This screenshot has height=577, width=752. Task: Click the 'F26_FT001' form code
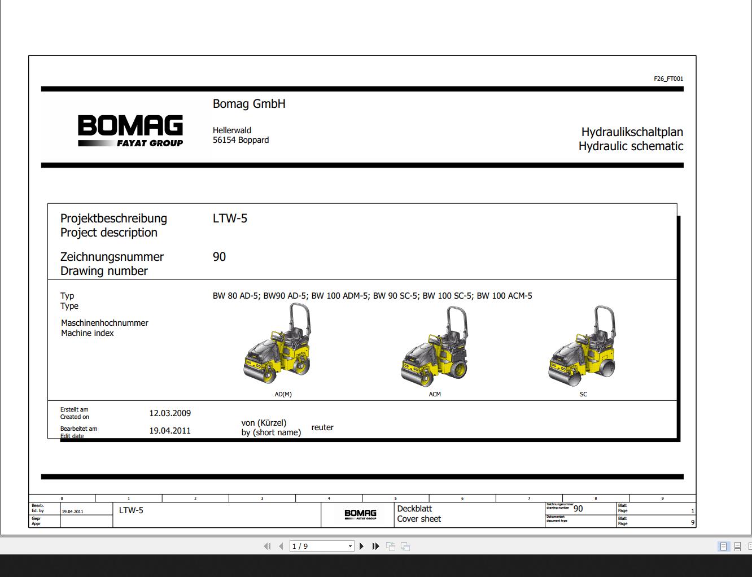tap(668, 79)
